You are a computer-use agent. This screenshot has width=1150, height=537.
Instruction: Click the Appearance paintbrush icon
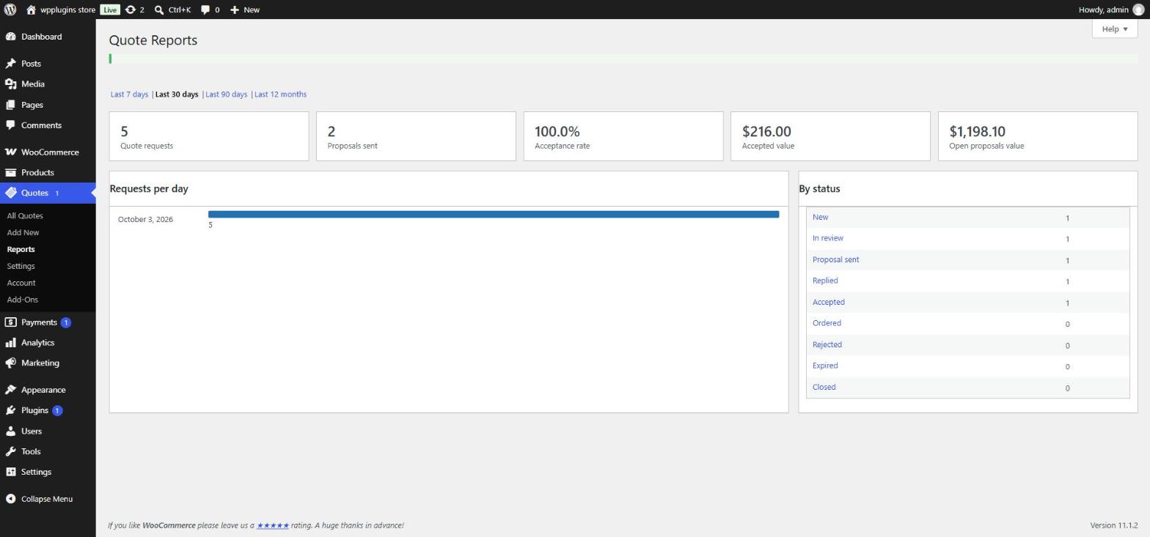click(x=11, y=390)
